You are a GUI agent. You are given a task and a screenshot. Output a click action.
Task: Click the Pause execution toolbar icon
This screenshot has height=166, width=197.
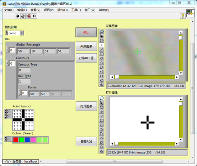coord(34,16)
